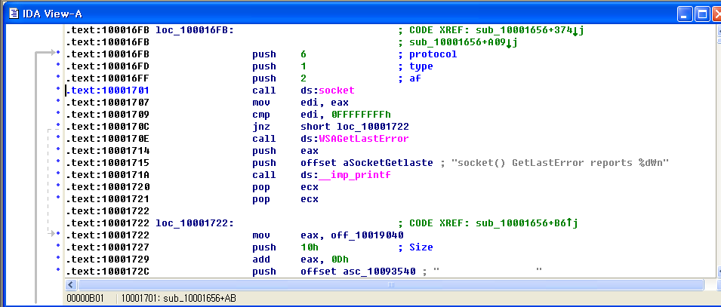Click the 'WSAGetLastError' import name
The height and width of the screenshot is (307, 721).
pyautogui.click(x=364, y=138)
